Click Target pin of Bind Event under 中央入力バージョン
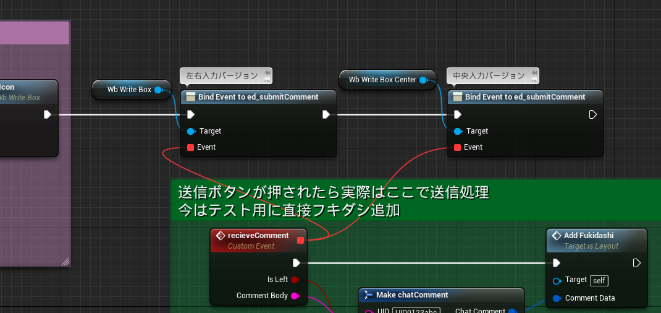The height and width of the screenshot is (313, 661). point(458,131)
